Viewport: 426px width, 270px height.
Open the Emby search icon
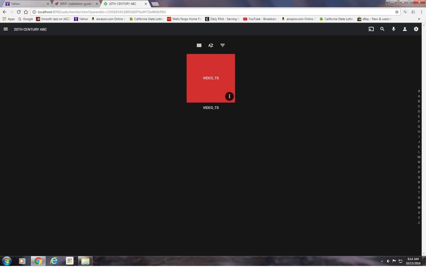click(x=382, y=29)
